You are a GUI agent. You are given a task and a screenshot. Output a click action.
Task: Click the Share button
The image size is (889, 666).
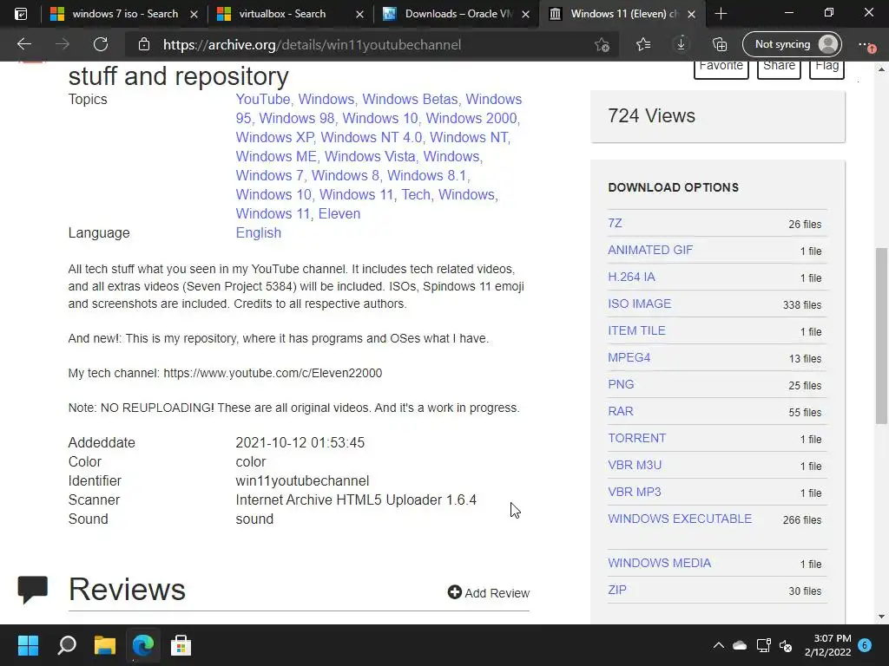(x=779, y=68)
